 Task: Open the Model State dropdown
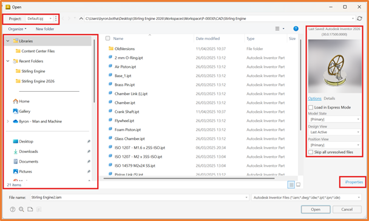[x=334, y=120]
